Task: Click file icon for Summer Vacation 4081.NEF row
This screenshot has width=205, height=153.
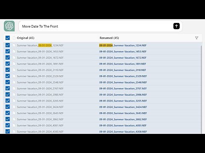Action: click(x=14, y=125)
